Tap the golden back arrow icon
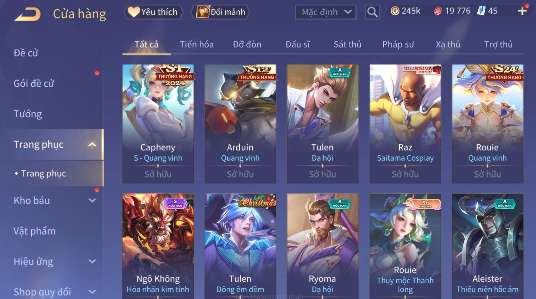Viewport: 536px width, 299px height. (27, 14)
